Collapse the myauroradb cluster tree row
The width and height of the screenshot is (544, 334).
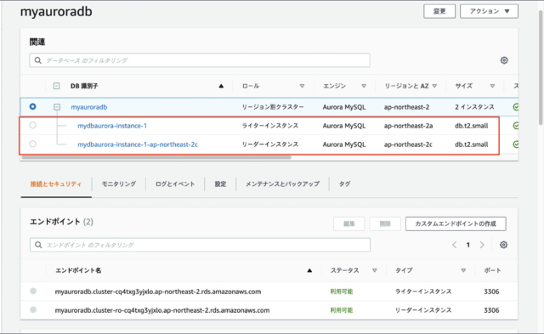(x=57, y=107)
